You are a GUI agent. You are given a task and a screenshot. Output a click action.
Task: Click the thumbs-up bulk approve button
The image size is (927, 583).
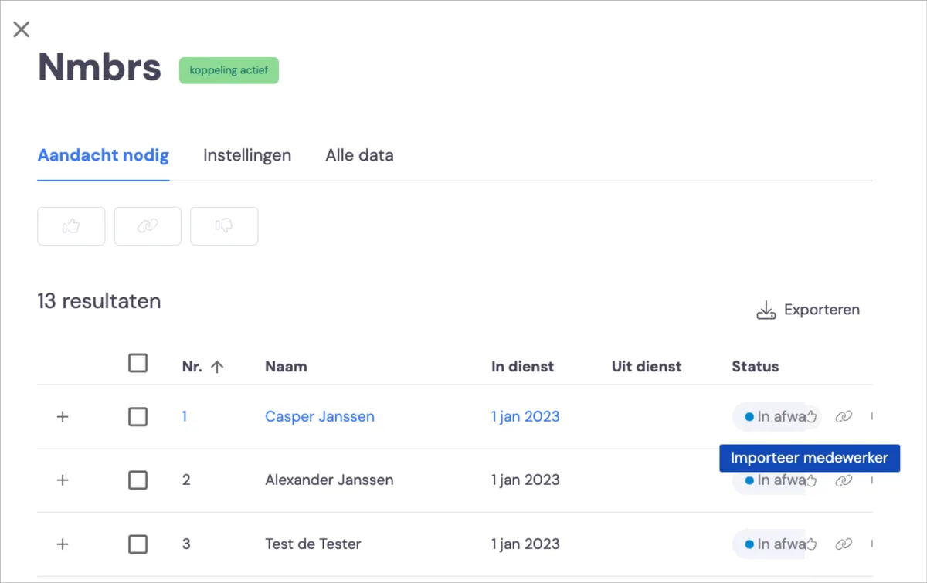[71, 226]
